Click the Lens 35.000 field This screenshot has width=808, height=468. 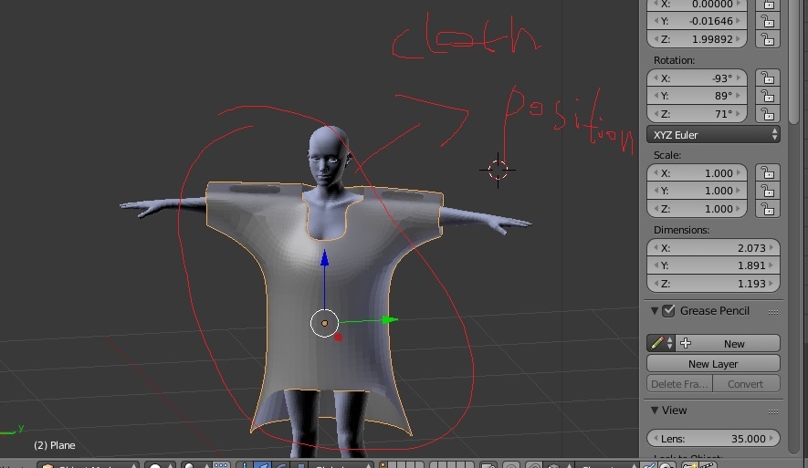coord(713,438)
